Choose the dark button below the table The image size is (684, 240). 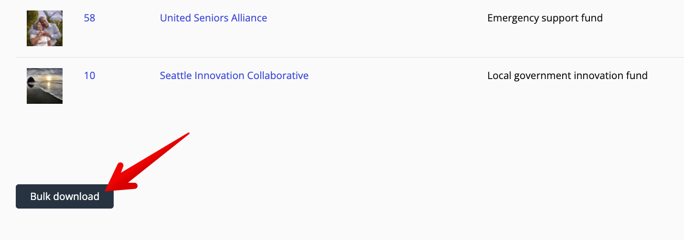[64, 196]
